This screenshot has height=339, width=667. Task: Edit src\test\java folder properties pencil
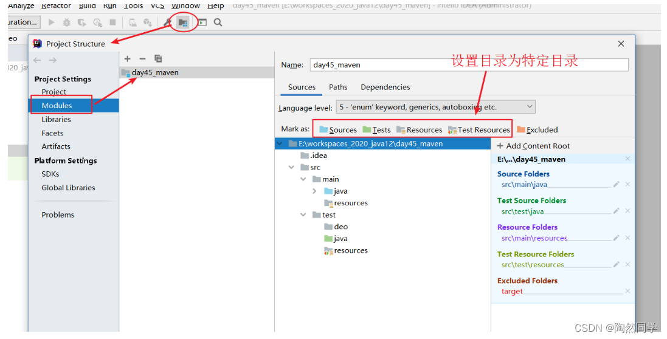click(x=616, y=211)
